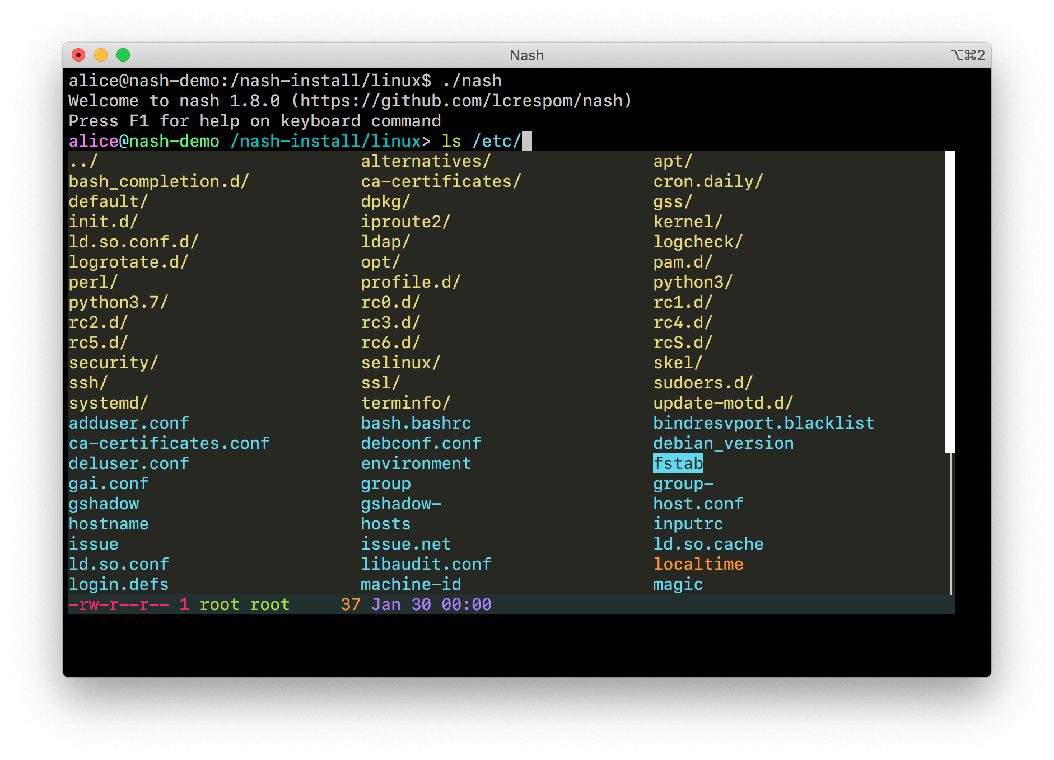This screenshot has height=760, width=1054.
Task: Select the debian_version file entry
Action: tap(723, 443)
